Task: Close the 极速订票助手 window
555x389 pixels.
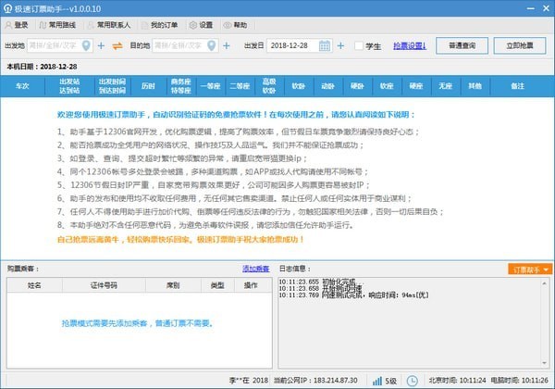Action: tap(546, 8)
